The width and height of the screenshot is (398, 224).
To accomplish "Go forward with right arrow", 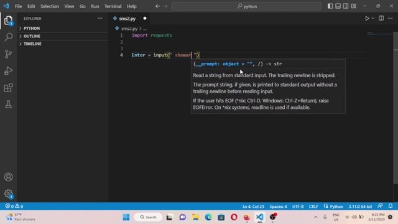I will pos(165,6).
